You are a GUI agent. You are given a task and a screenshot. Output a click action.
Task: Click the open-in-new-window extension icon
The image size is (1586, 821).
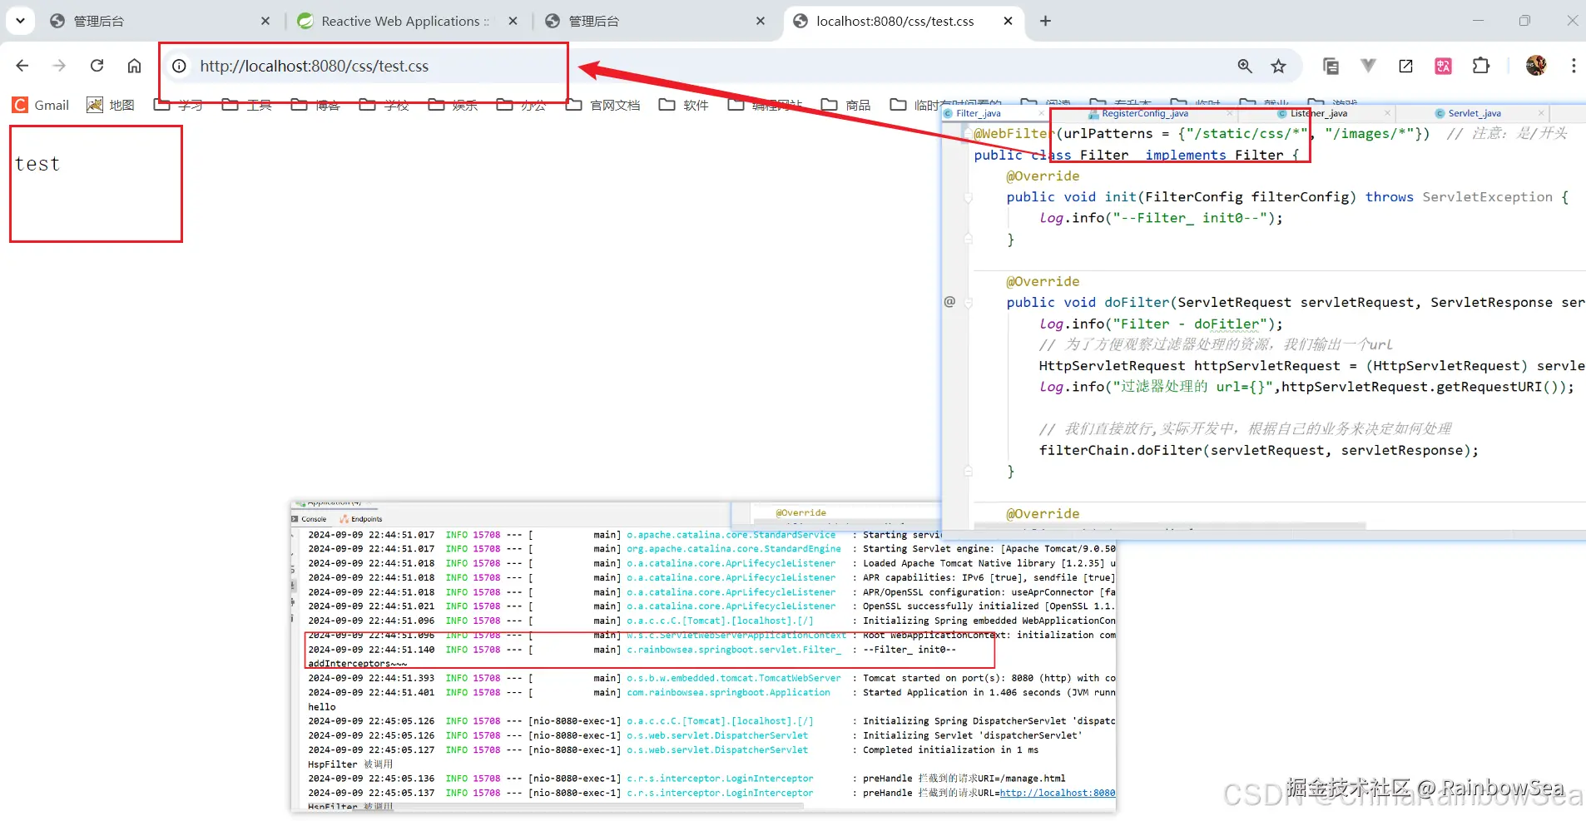1405,66
